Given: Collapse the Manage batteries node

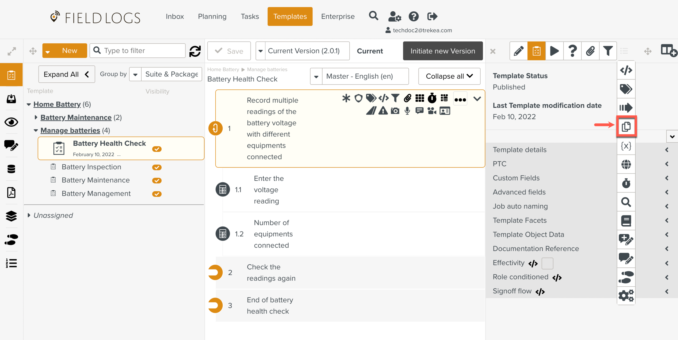Looking at the screenshot, I should pos(36,130).
